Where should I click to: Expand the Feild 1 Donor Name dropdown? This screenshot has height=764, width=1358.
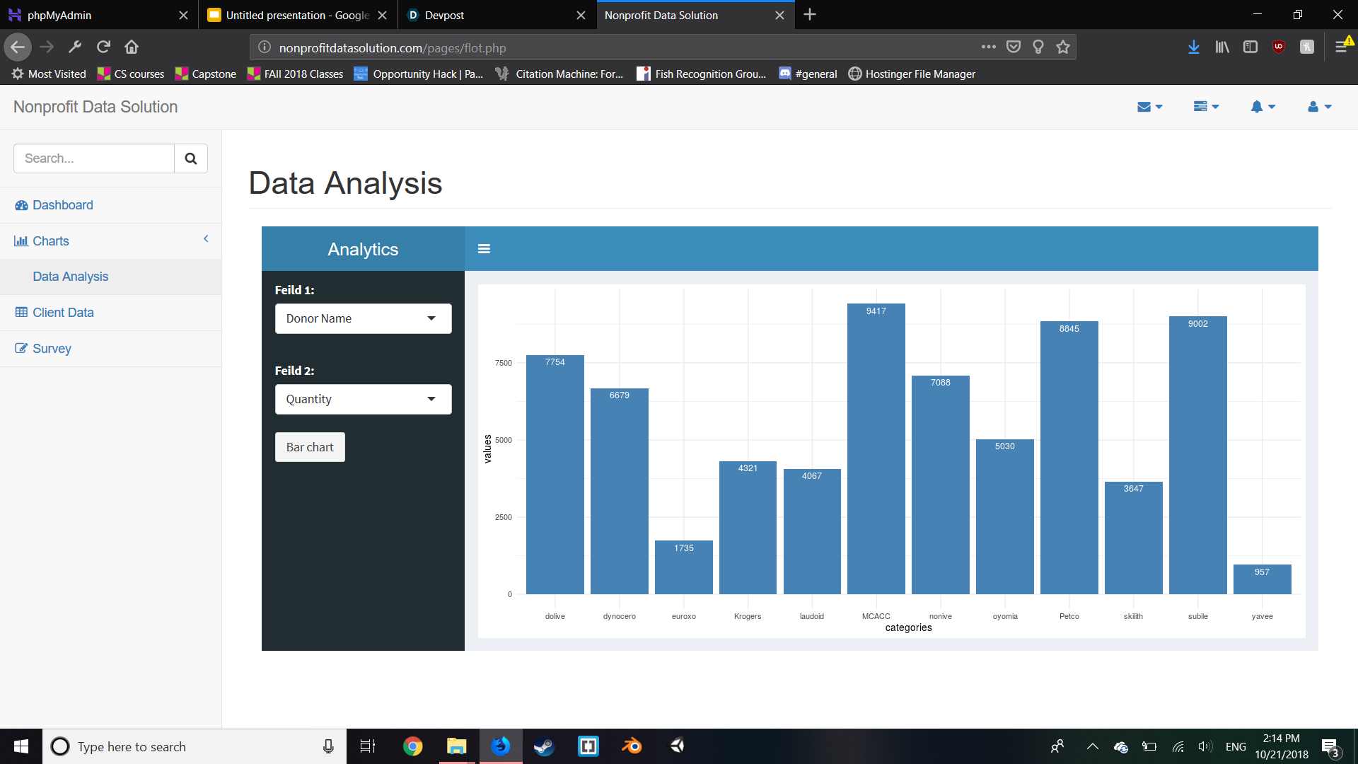pos(363,319)
